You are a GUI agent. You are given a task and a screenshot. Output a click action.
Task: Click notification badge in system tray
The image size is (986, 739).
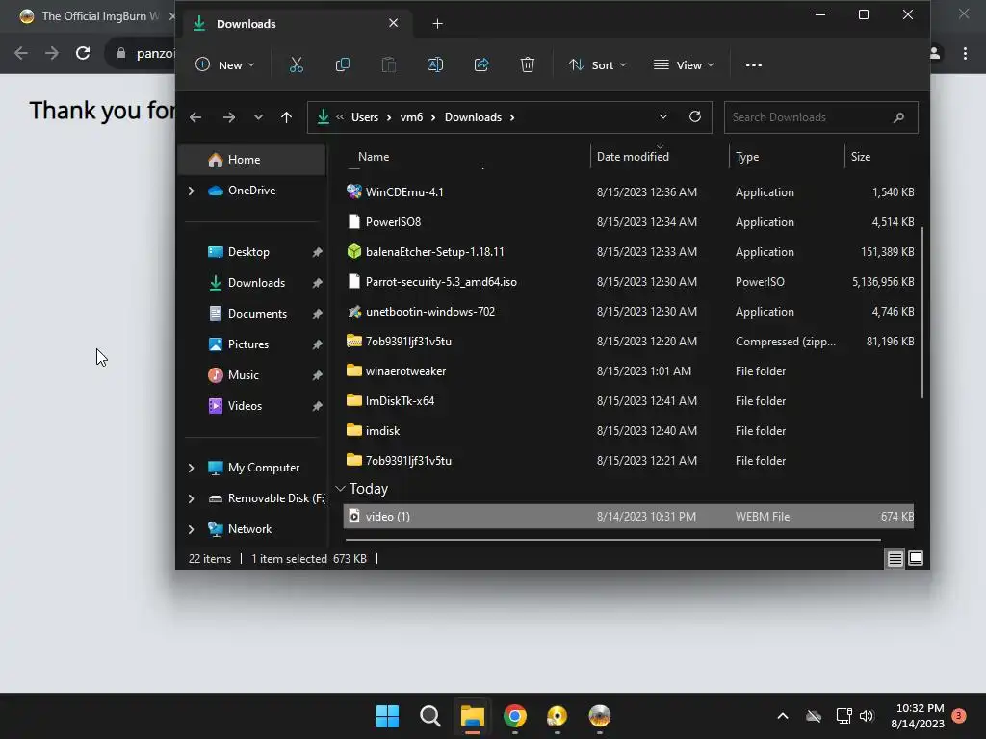tap(959, 715)
